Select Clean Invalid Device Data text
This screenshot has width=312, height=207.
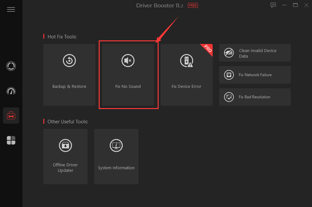[x=258, y=53]
